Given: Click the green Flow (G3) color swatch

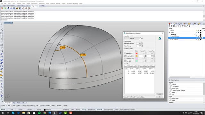Looking at the screenshot, I should (x=136, y=61).
